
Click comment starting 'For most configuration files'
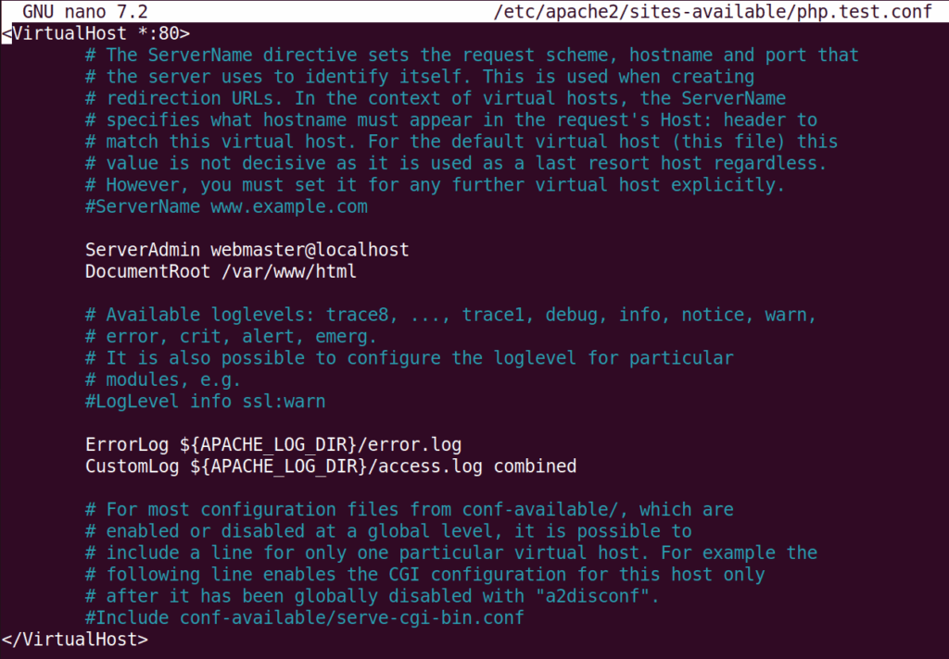pos(409,509)
